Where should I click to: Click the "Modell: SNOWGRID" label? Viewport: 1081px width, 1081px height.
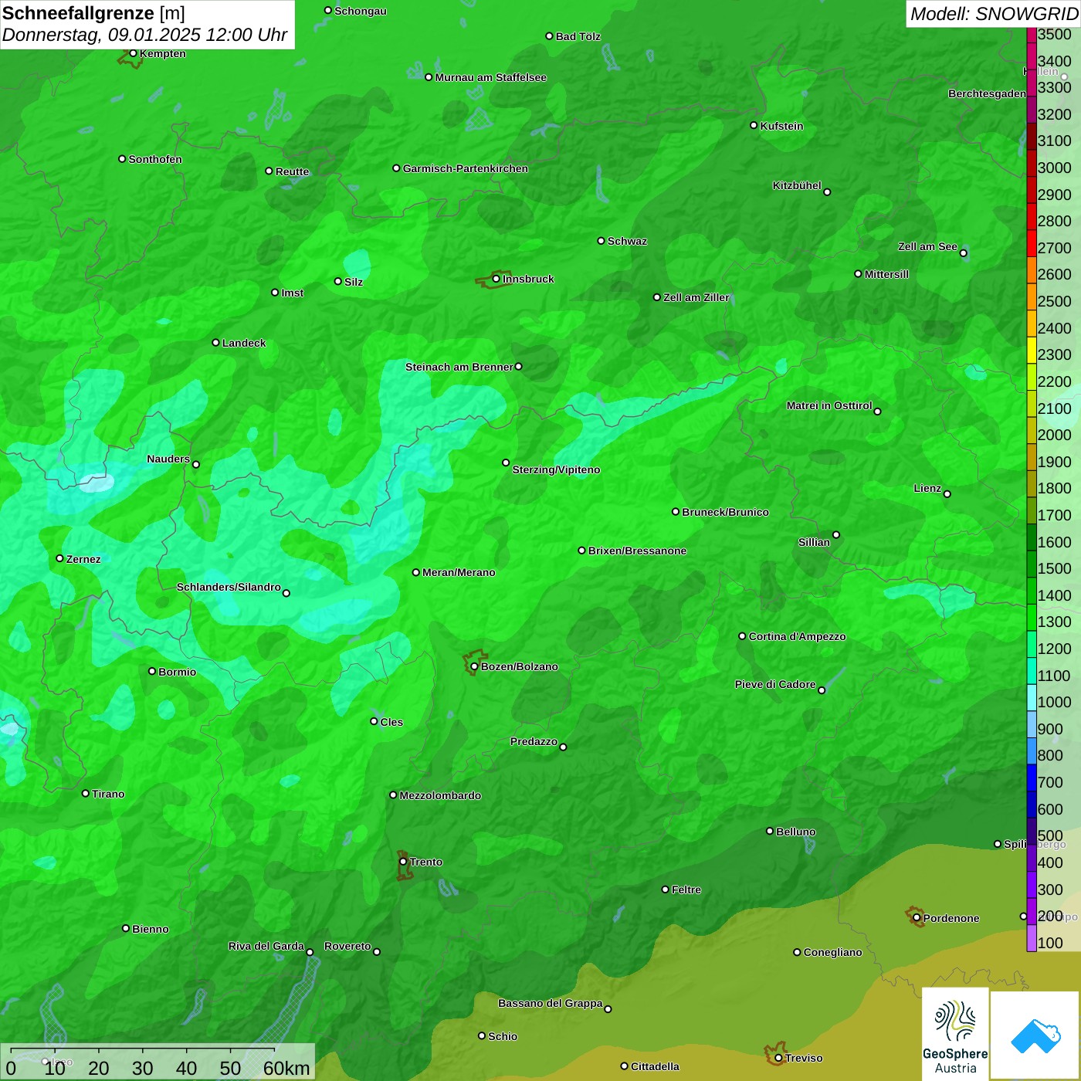coord(994,14)
